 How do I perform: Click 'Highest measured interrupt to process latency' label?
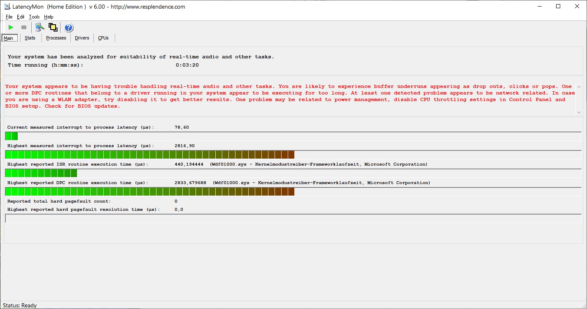pos(81,146)
